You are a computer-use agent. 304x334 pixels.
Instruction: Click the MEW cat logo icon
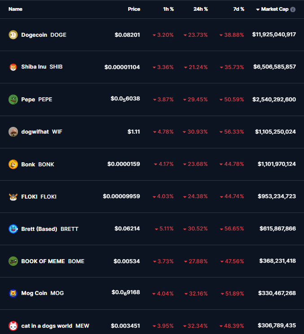tap(13, 325)
